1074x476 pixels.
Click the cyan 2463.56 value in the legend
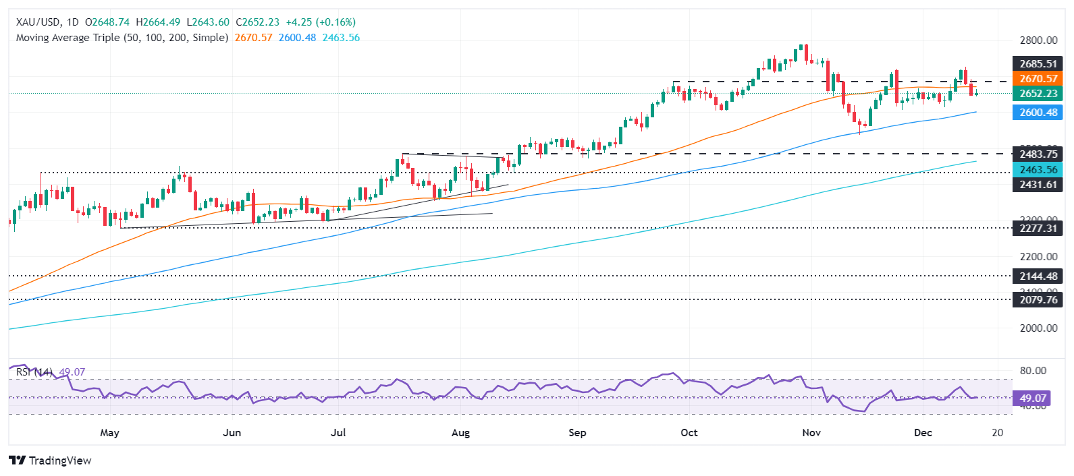[x=341, y=38]
